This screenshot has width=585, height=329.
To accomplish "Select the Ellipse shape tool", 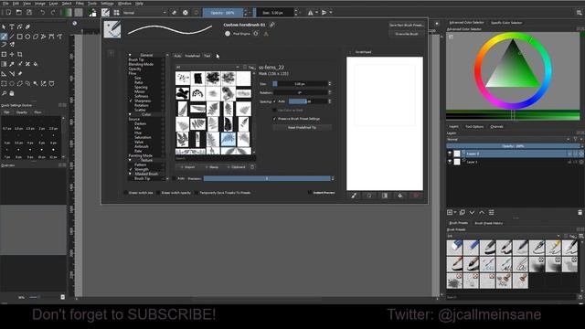I will (x=27, y=37).
